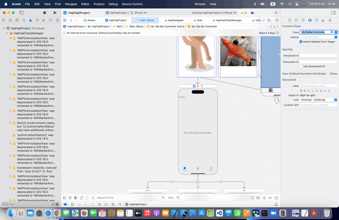339x220 pixels.
Task: Add a library object with plus button
Action: tap(276, 13)
